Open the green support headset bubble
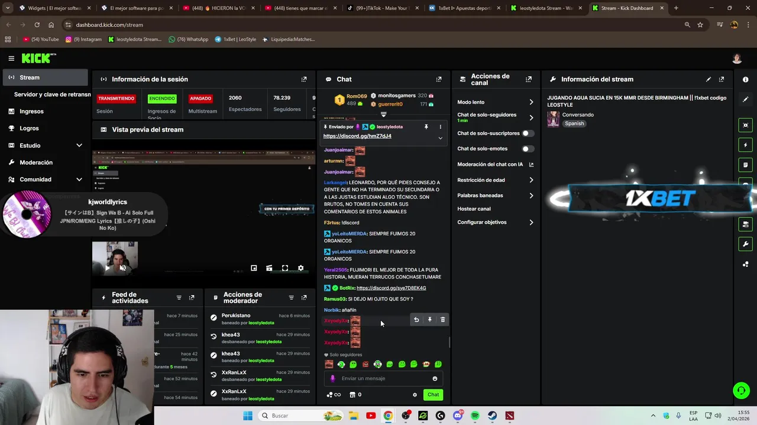This screenshot has height=425, width=757. [740, 390]
